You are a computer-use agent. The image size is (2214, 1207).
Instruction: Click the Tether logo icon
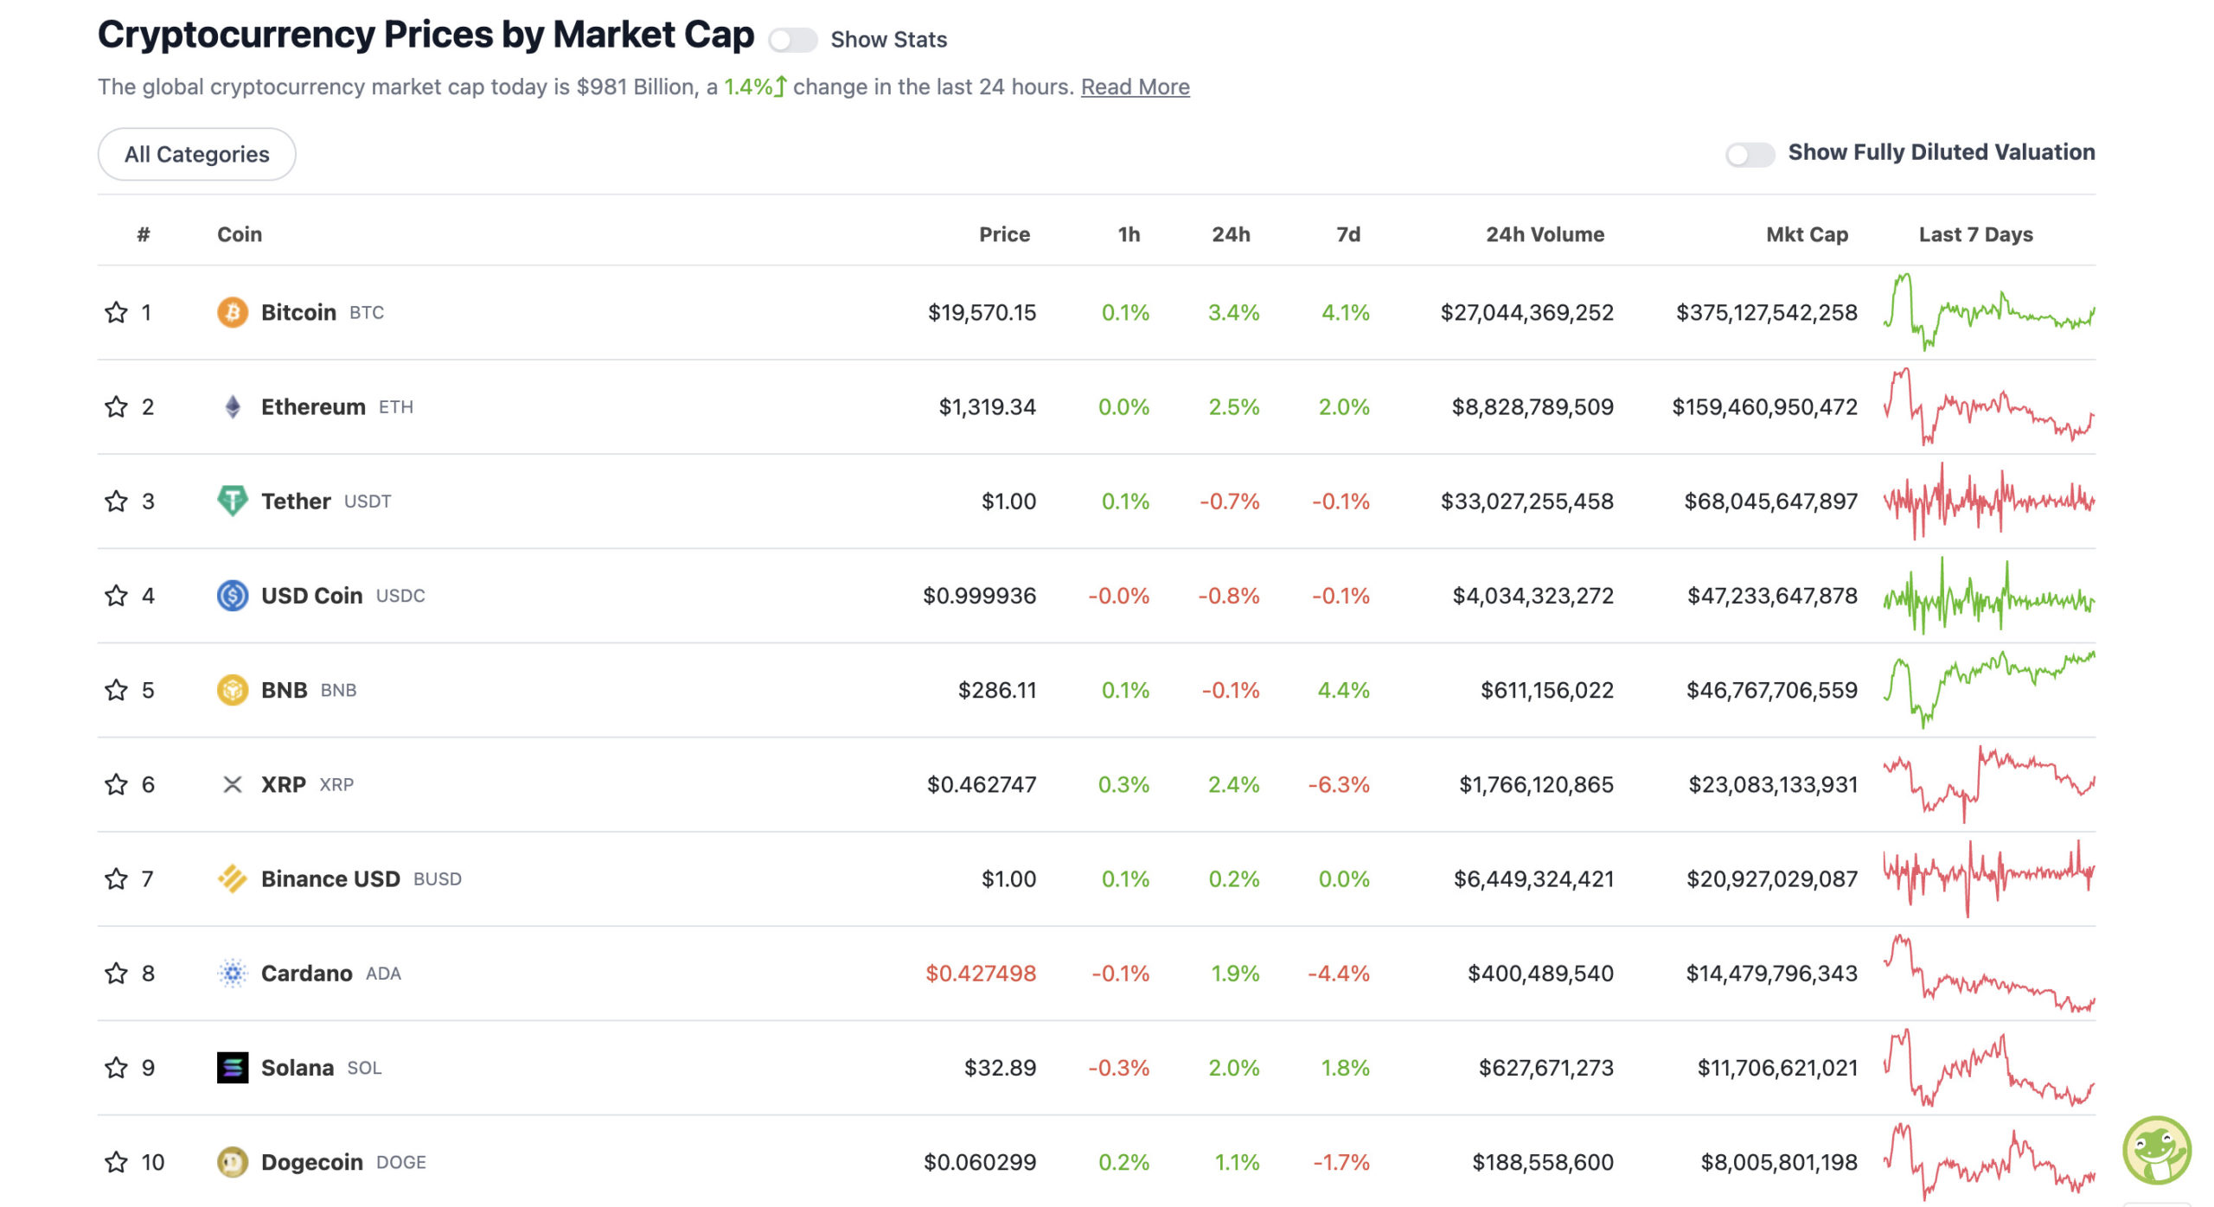tap(233, 501)
